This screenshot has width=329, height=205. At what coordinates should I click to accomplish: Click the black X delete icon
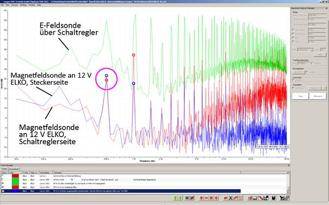point(231,198)
